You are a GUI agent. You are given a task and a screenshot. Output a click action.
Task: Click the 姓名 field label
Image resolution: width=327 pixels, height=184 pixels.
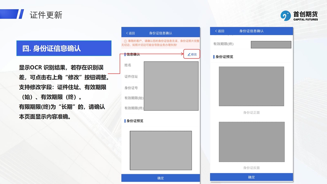128,65
